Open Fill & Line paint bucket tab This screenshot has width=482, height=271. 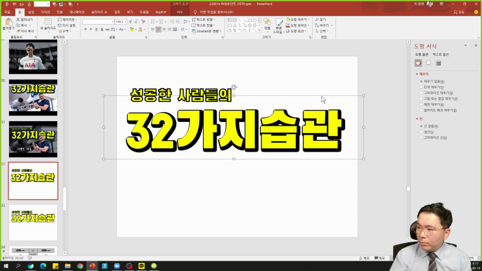(x=418, y=63)
